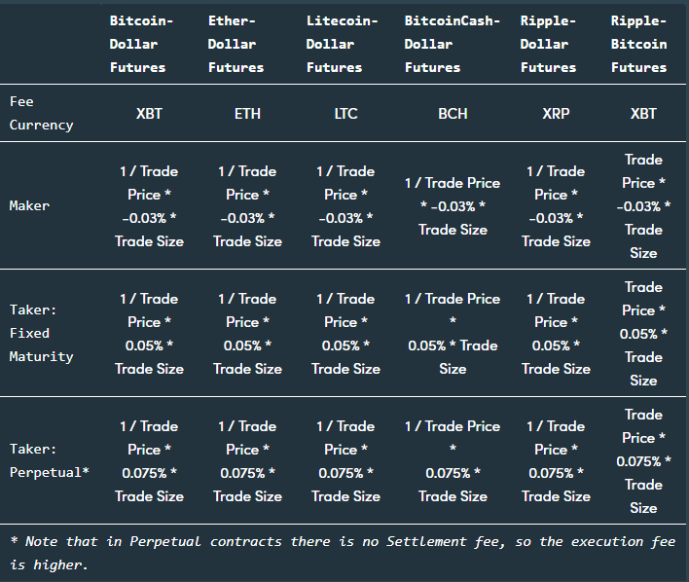Click the Maker fee cell for BitcoinCash-Dollar

pos(453,206)
